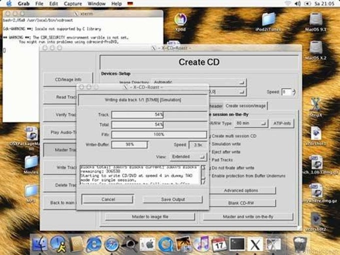Launch iTunes from the Dock
340x255 pixels.
coord(201,244)
